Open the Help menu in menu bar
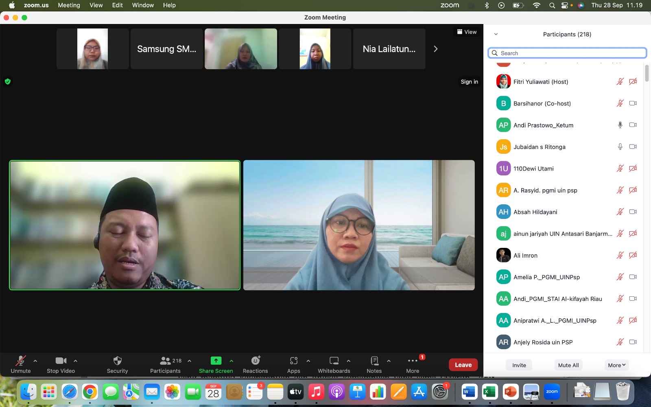651x407 pixels. coord(169,5)
